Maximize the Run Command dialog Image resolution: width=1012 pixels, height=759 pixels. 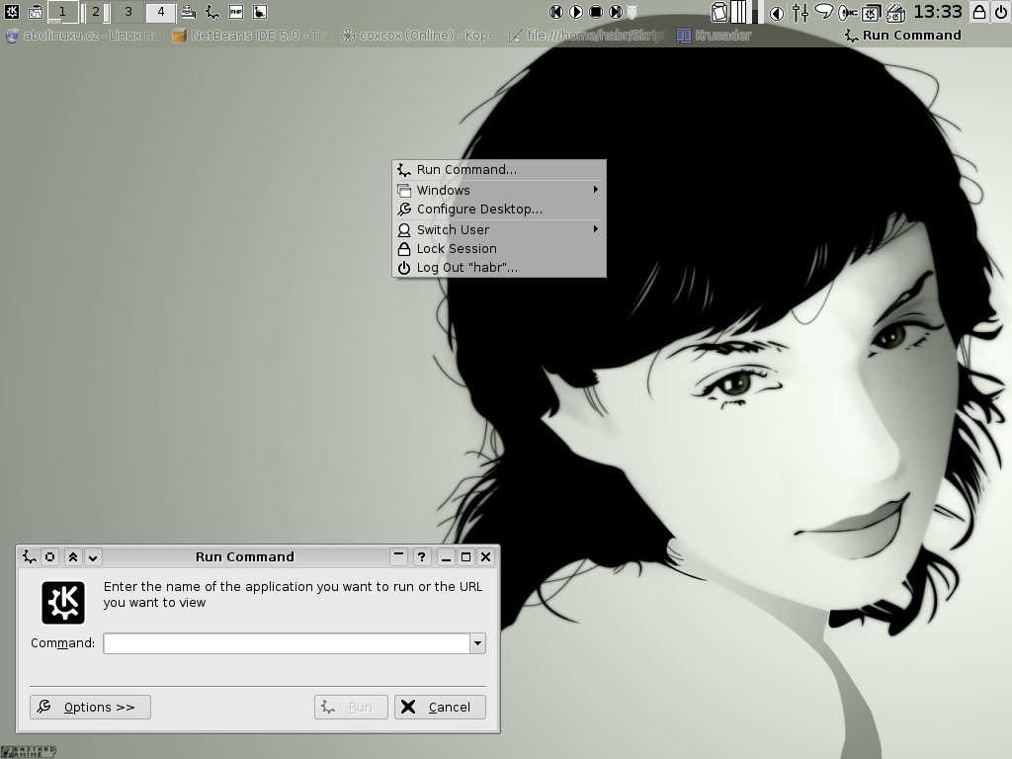point(465,556)
